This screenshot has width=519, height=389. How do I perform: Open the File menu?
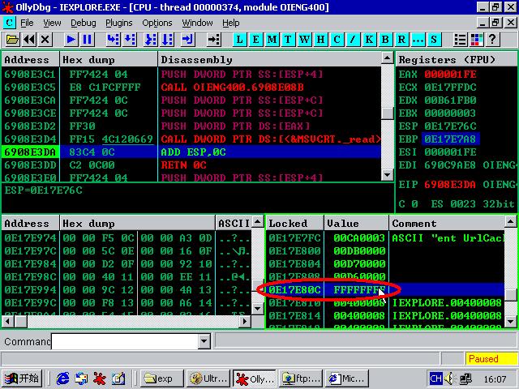(27, 23)
